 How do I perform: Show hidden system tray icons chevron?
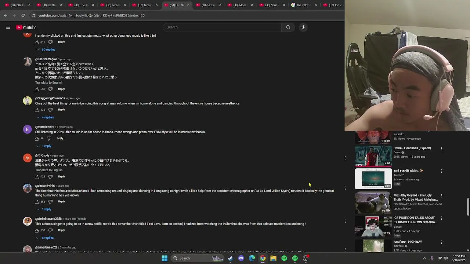coord(424,258)
